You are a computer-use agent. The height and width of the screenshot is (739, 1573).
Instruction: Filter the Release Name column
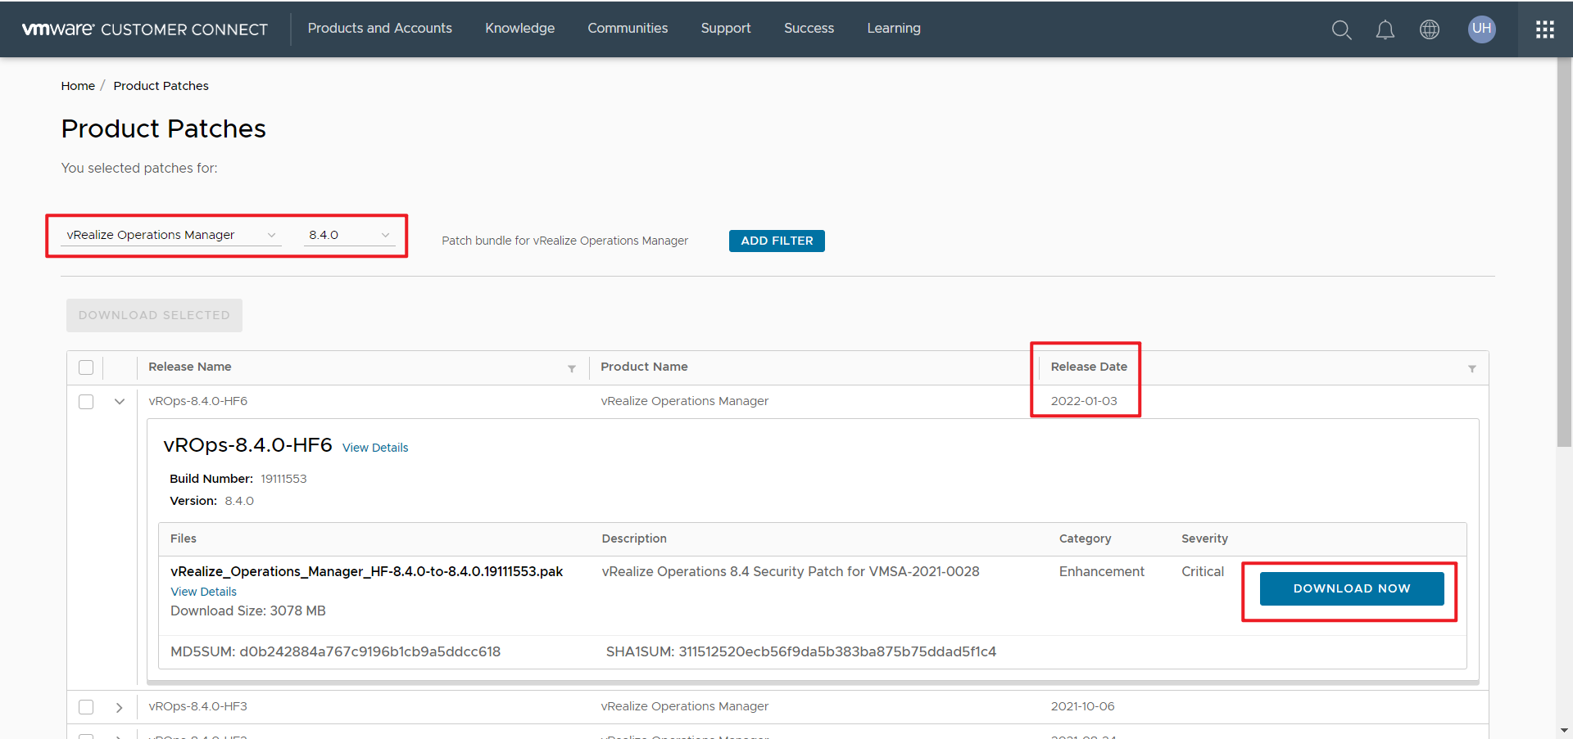[x=572, y=368]
